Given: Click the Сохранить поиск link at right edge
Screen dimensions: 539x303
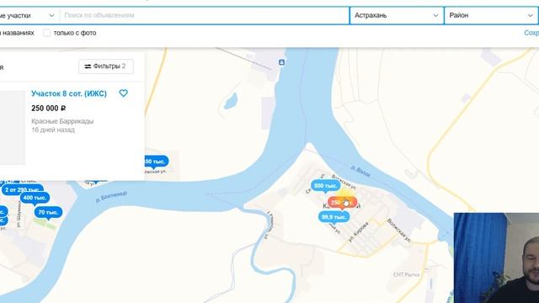Looking at the screenshot, I should 531,33.
